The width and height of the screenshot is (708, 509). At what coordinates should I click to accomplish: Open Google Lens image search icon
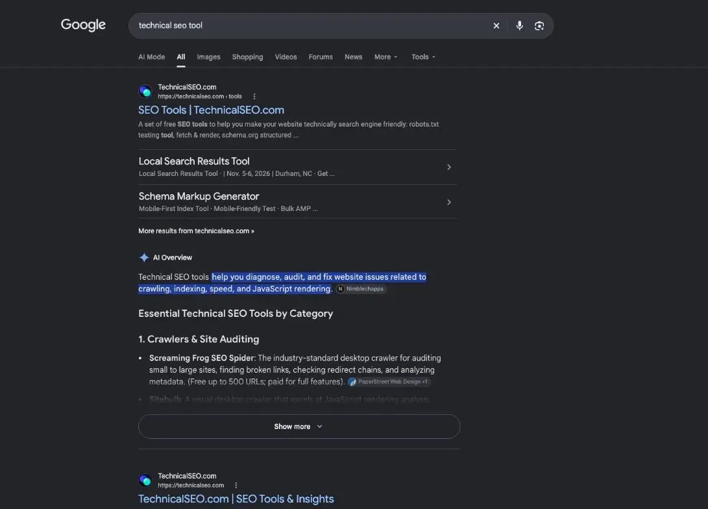coord(539,26)
